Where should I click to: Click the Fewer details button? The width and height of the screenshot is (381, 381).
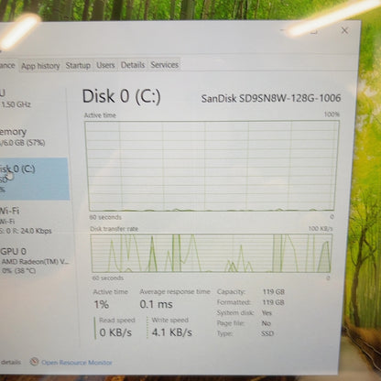point(10,363)
